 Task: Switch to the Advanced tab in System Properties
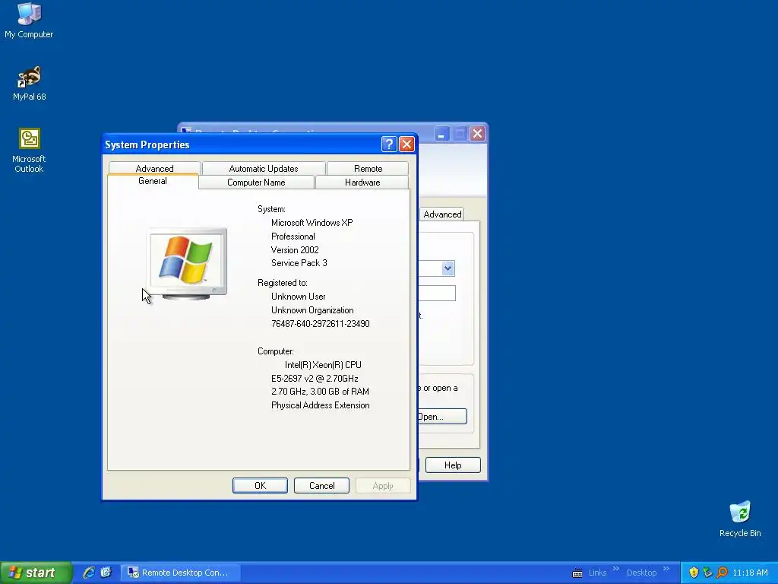click(154, 168)
